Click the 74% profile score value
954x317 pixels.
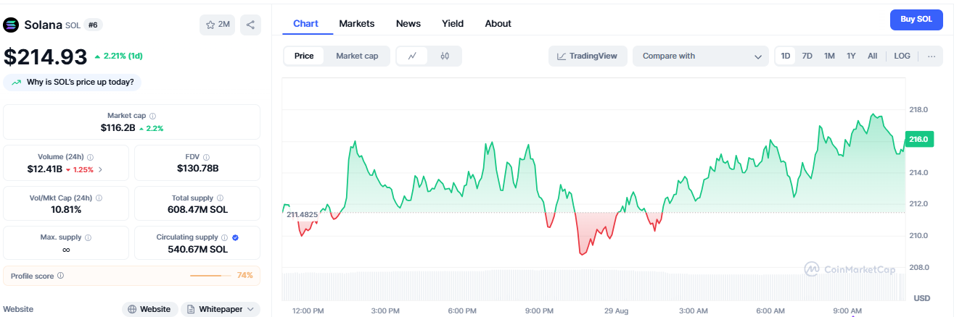tap(245, 276)
